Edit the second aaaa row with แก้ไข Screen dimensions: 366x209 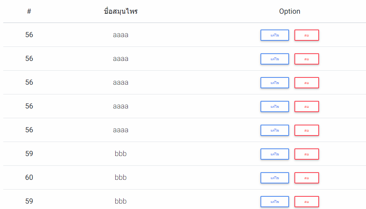[275, 59]
